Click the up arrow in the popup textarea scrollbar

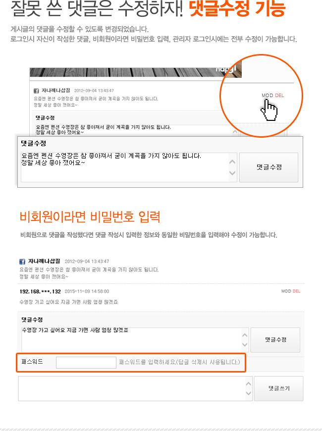(x=232, y=162)
